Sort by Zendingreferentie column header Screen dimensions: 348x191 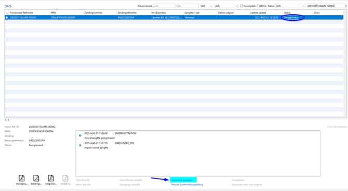click(x=127, y=12)
